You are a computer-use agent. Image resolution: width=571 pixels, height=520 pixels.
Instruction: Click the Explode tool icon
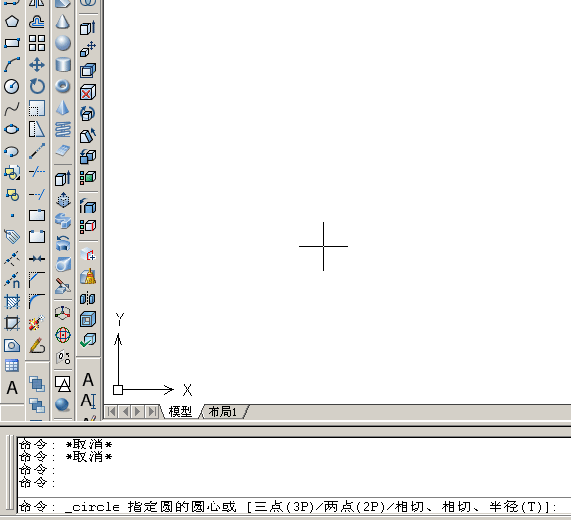37,323
